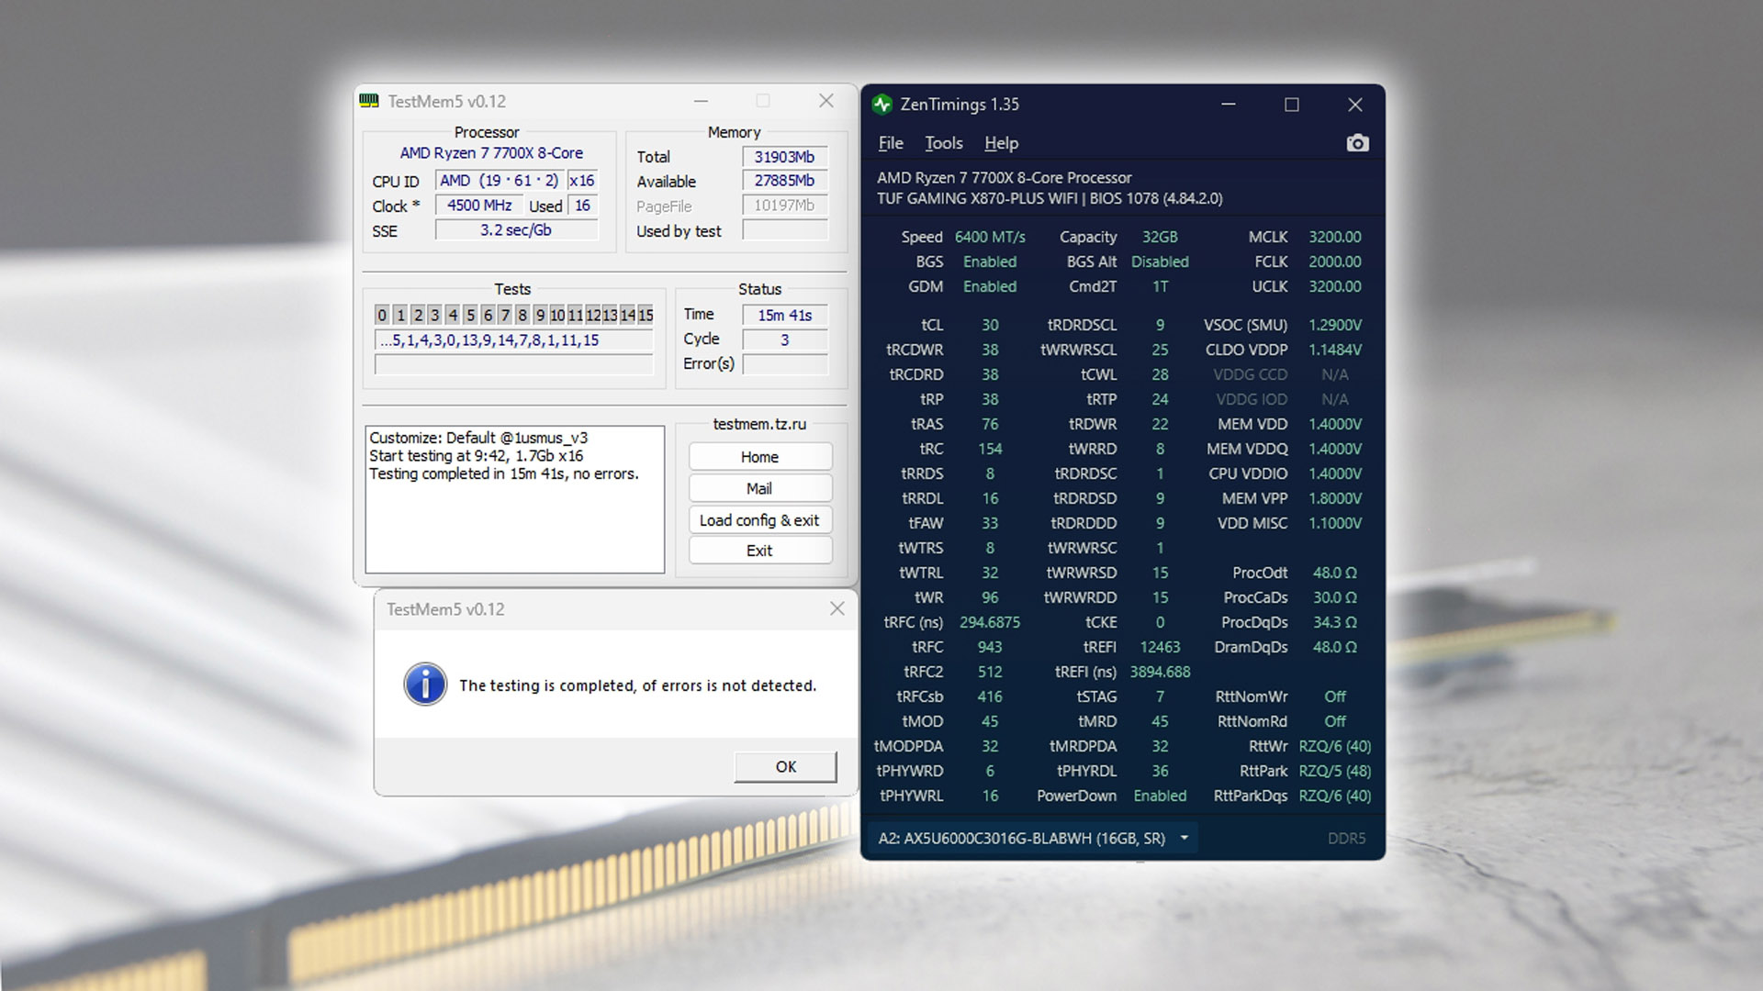Open the Tools menu in ZenTimings
Viewport: 1763px width, 991px height.
[x=943, y=143]
